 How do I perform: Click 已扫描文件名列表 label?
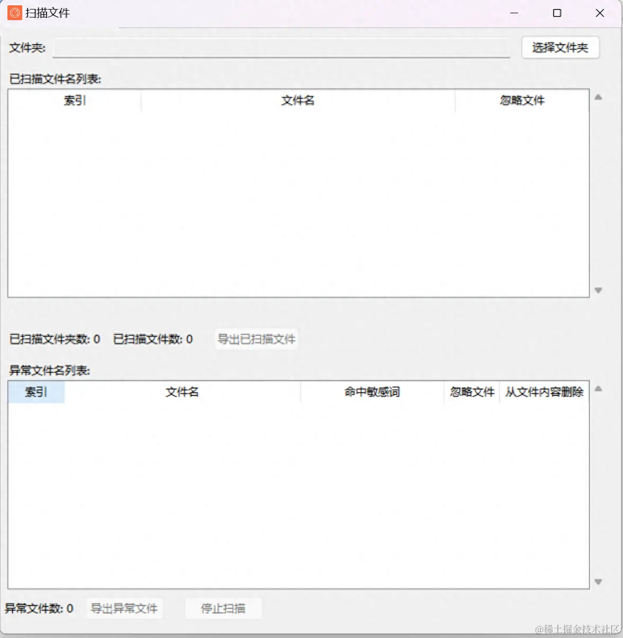pyautogui.click(x=55, y=79)
